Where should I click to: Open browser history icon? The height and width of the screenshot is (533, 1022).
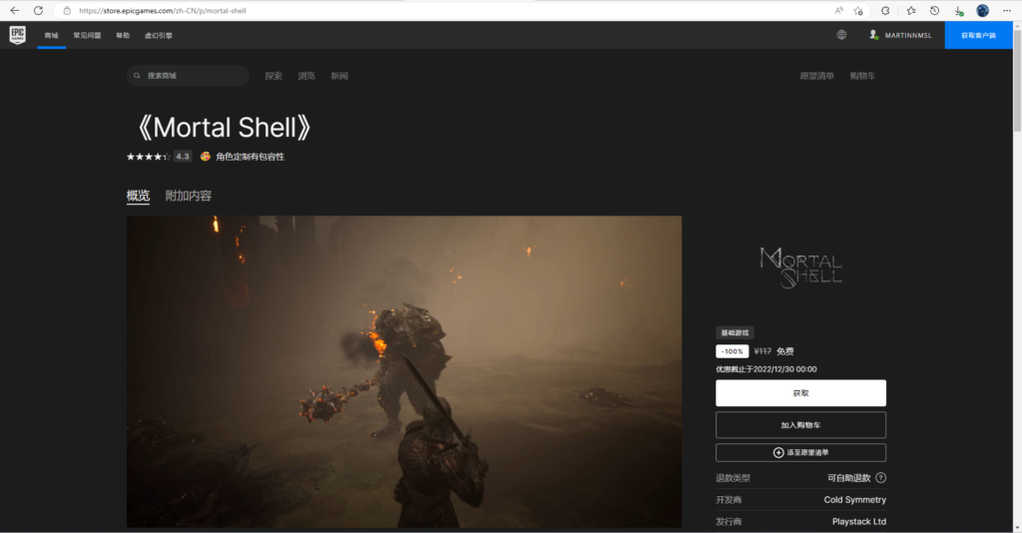934,10
